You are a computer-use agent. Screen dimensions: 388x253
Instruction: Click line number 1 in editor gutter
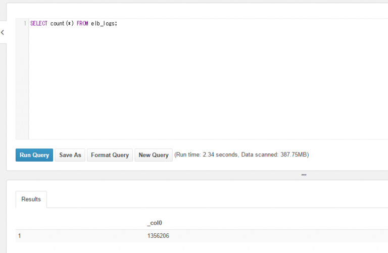[25, 23]
